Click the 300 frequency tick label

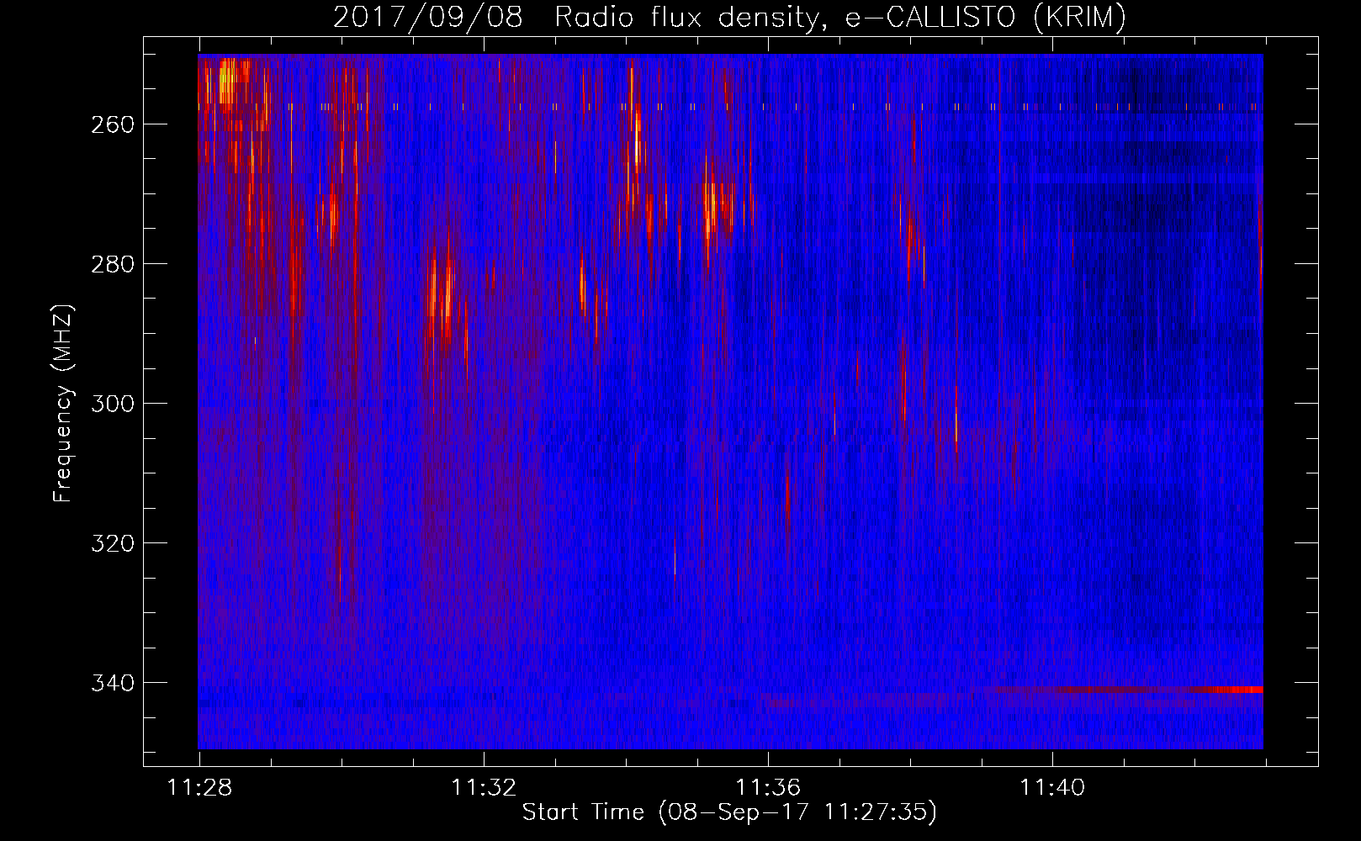point(113,404)
